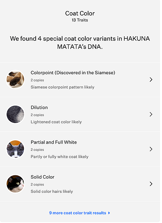Click 'Lightened coat color likely' description
This screenshot has width=162, height=223.
[56, 122]
